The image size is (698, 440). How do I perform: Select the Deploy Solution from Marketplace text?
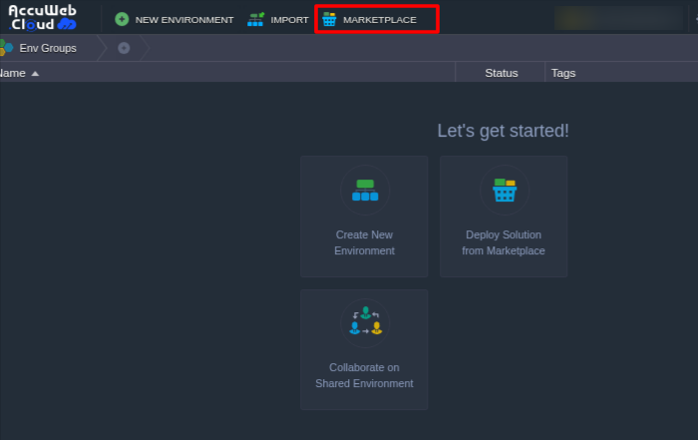tap(504, 242)
